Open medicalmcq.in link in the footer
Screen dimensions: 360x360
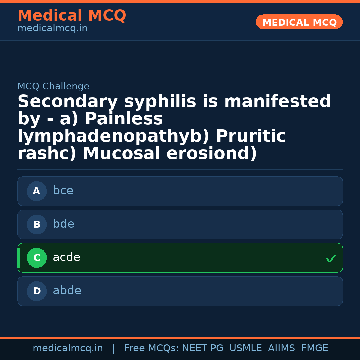68,348
